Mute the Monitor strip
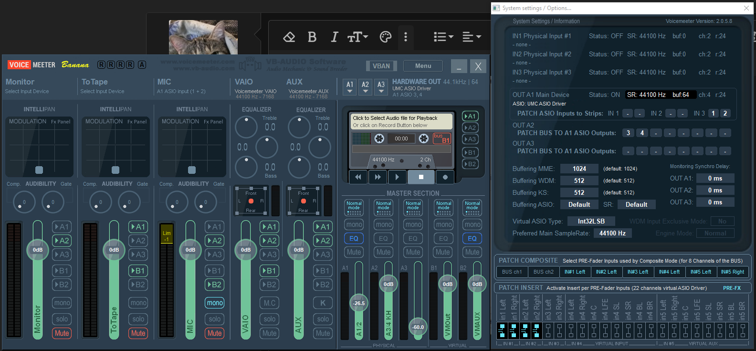Image resolution: width=756 pixels, height=351 pixels. click(62, 333)
